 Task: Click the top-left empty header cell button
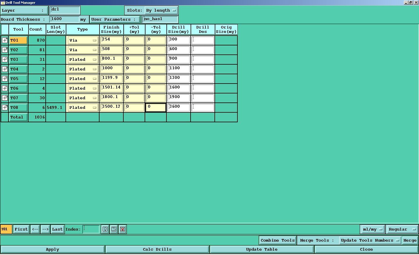tap(5, 29)
